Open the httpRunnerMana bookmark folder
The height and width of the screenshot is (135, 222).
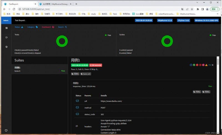pyautogui.click(x=186, y=14)
